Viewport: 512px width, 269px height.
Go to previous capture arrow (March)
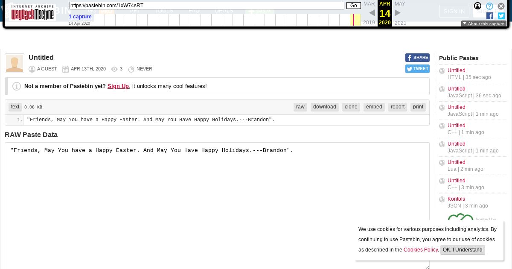(x=372, y=13)
